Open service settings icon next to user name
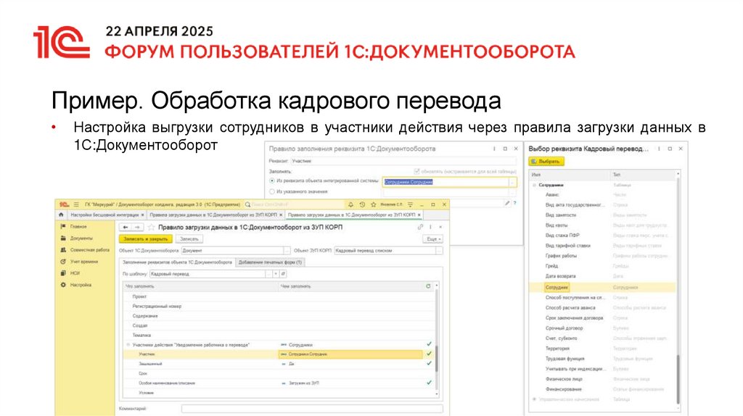This screenshot has width=743, height=416. tap(411, 204)
